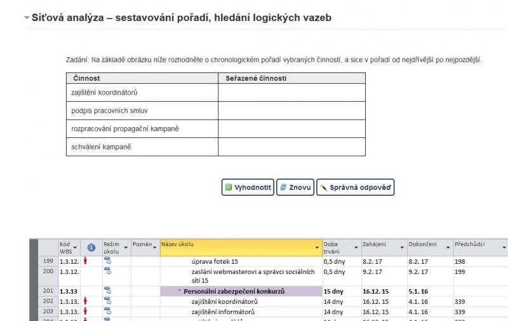This screenshot has height=321, width=508.
Task: Open Kód WBS column dropdown
Action: coord(75,248)
